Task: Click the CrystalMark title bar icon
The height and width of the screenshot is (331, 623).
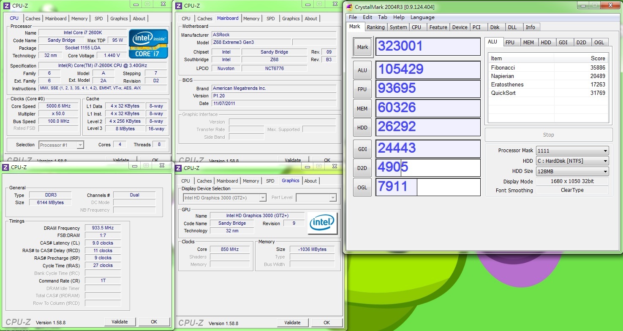Action: pos(350,7)
